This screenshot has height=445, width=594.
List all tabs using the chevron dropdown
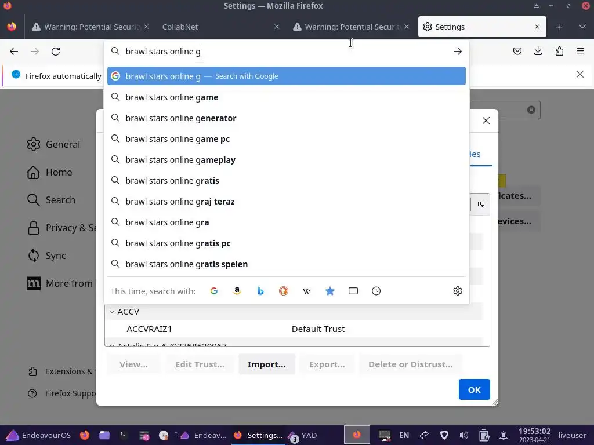[x=582, y=27]
